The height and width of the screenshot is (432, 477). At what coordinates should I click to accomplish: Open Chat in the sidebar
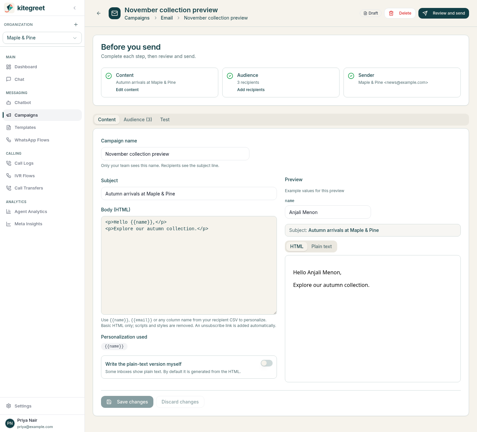(42, 80)
